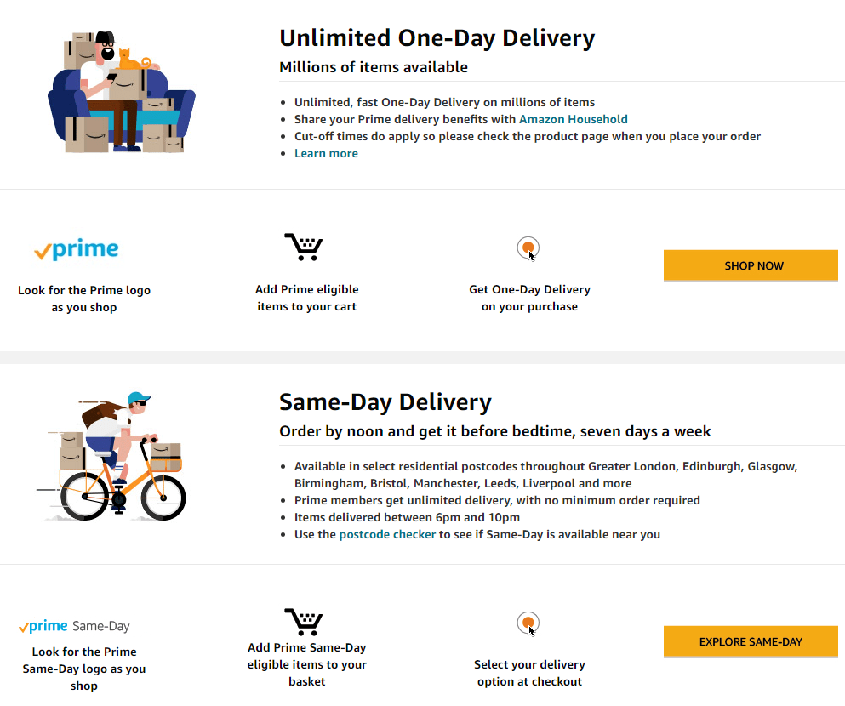
Task: Click cart icon above Add Prime Same-Day eligible
Action: coord(304,622)
